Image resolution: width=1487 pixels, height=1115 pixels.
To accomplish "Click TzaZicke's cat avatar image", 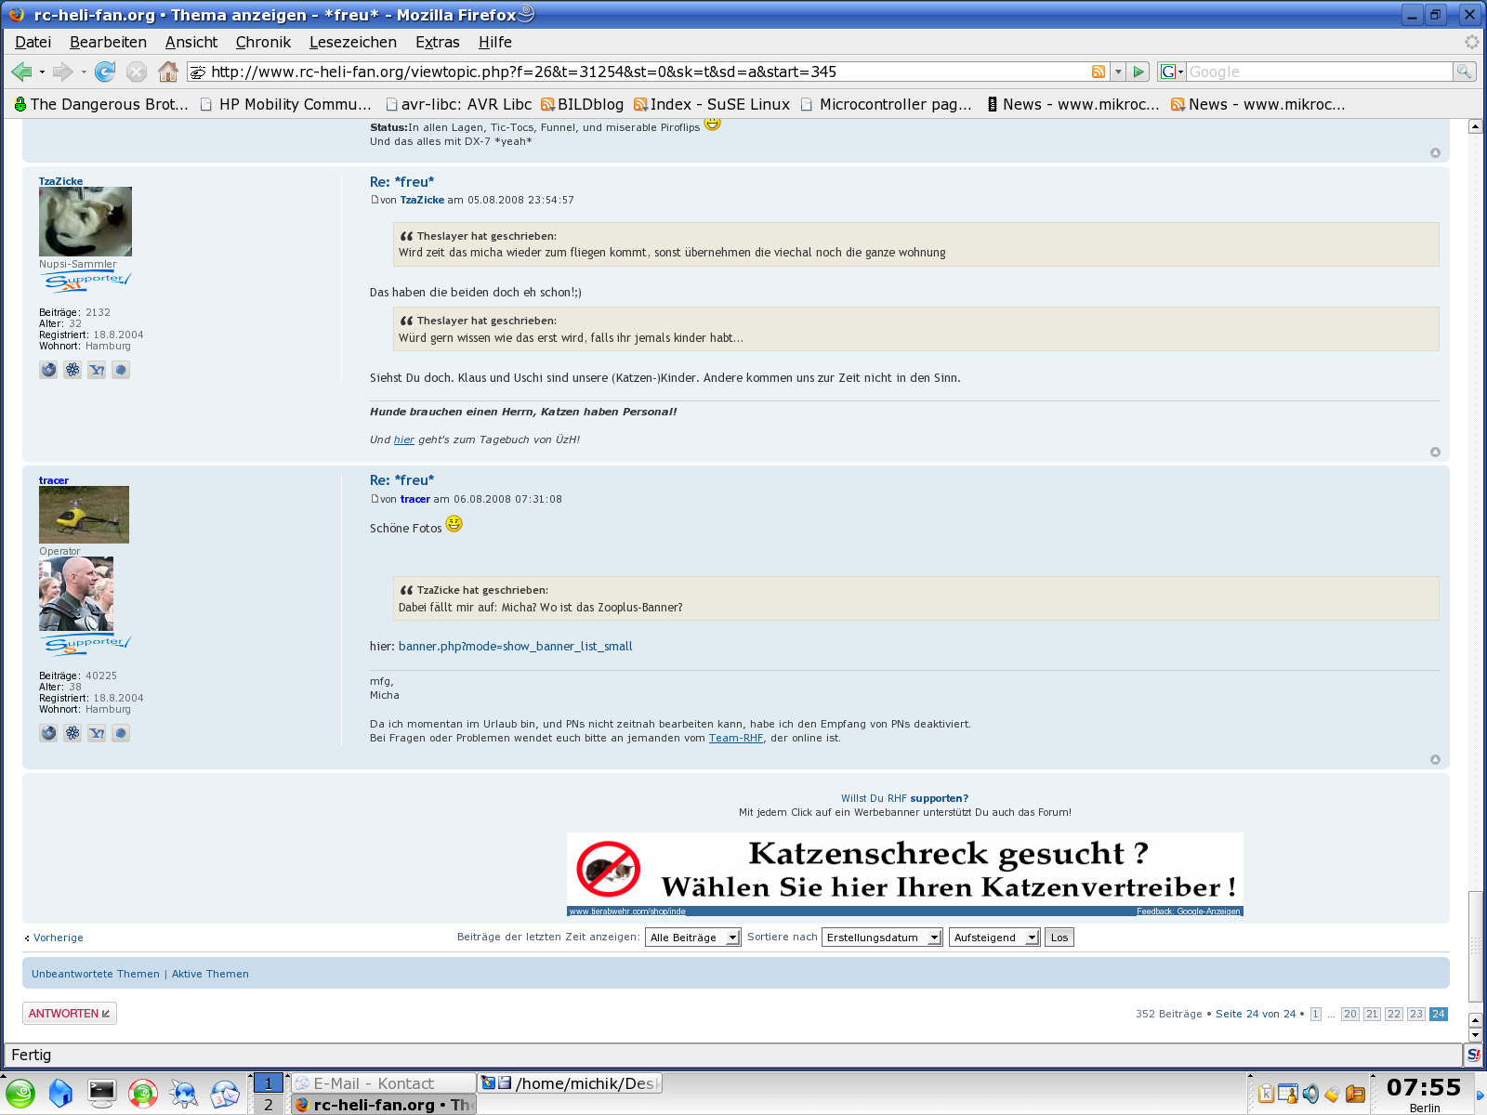I will click(x=86, y=221).
